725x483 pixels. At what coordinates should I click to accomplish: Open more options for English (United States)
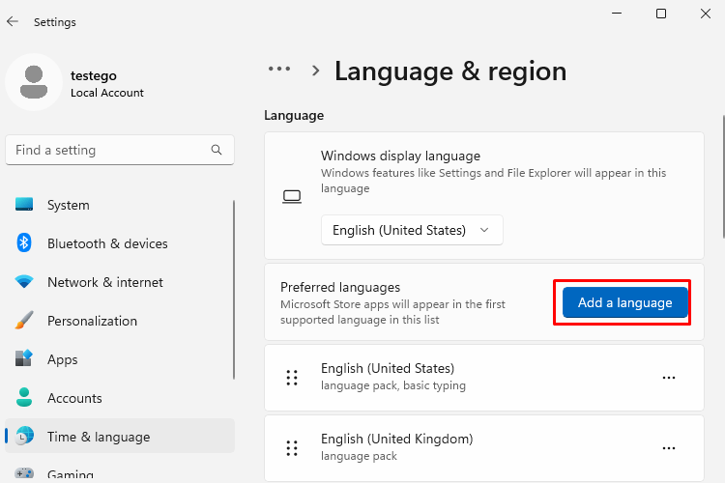click(669, 378)
